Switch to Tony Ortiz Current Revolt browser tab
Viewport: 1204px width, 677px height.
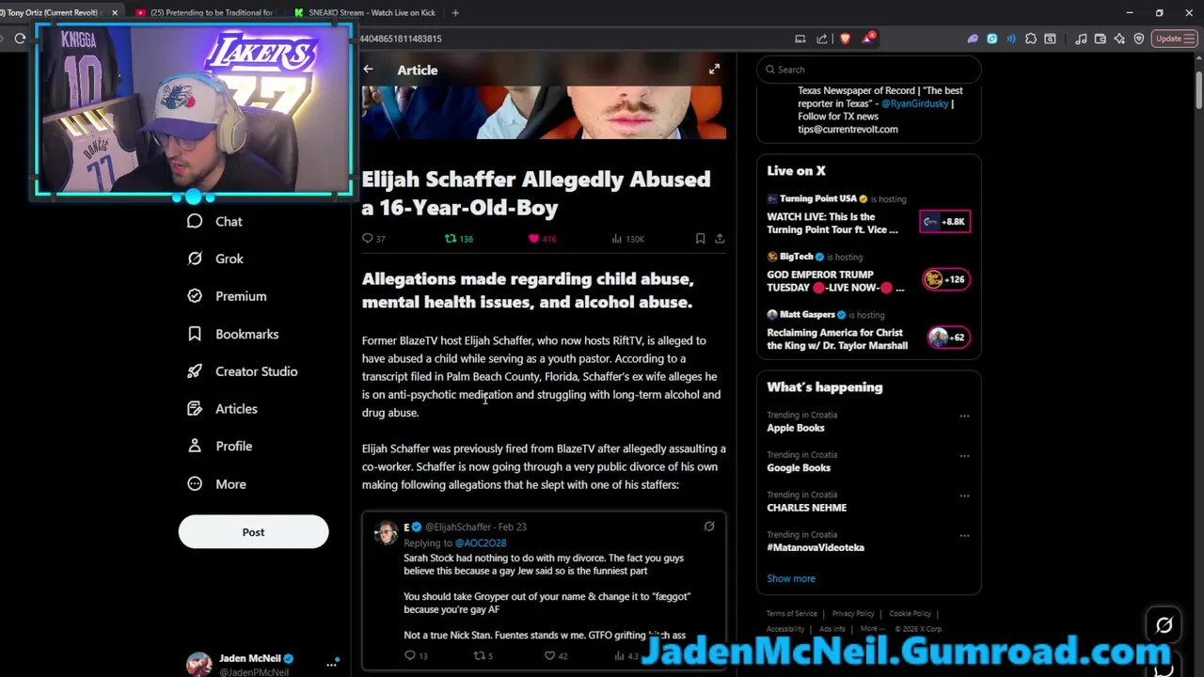pos(52,12)
